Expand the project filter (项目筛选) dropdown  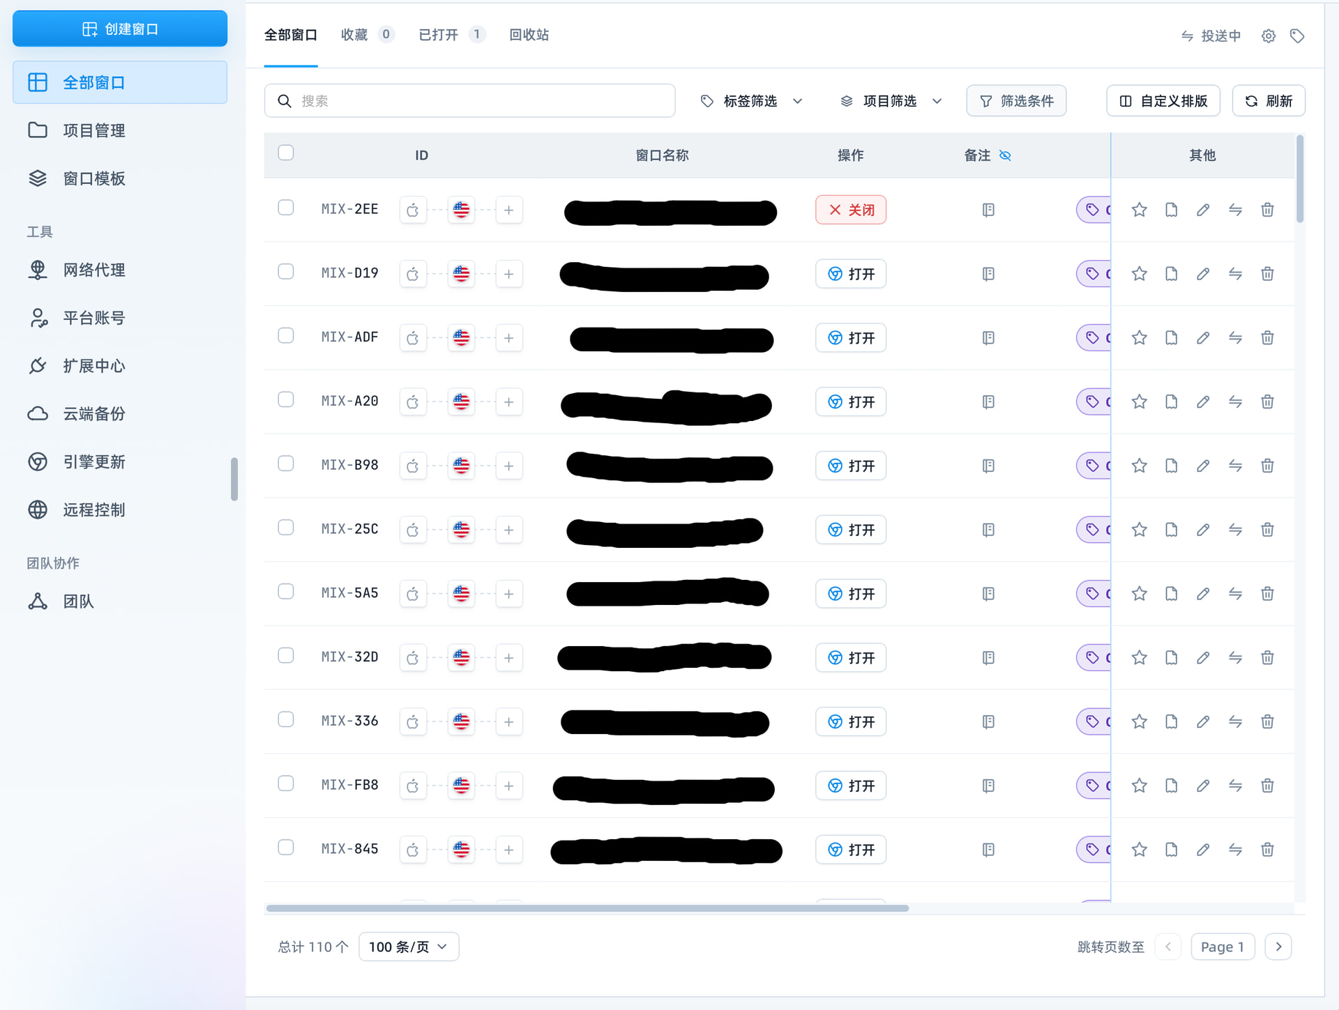click(891, 101)
